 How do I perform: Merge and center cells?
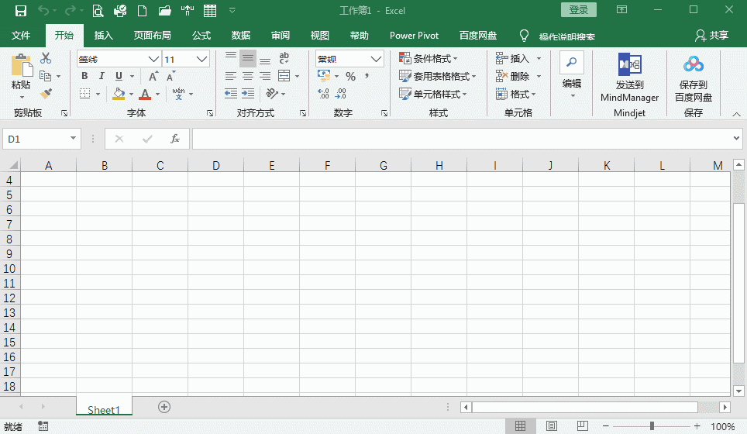pos(284,76)
